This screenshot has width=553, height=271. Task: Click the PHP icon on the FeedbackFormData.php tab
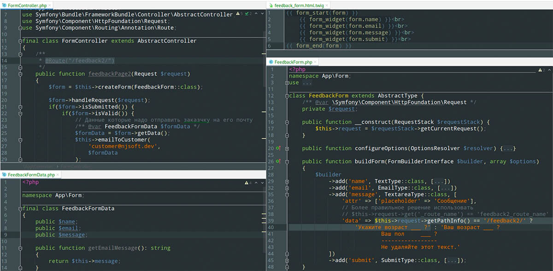pyautogui.click(x=4, y=174)
